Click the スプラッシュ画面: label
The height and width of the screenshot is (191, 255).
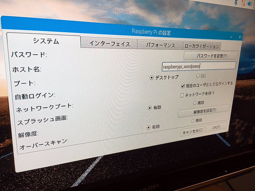click(42, 120)
